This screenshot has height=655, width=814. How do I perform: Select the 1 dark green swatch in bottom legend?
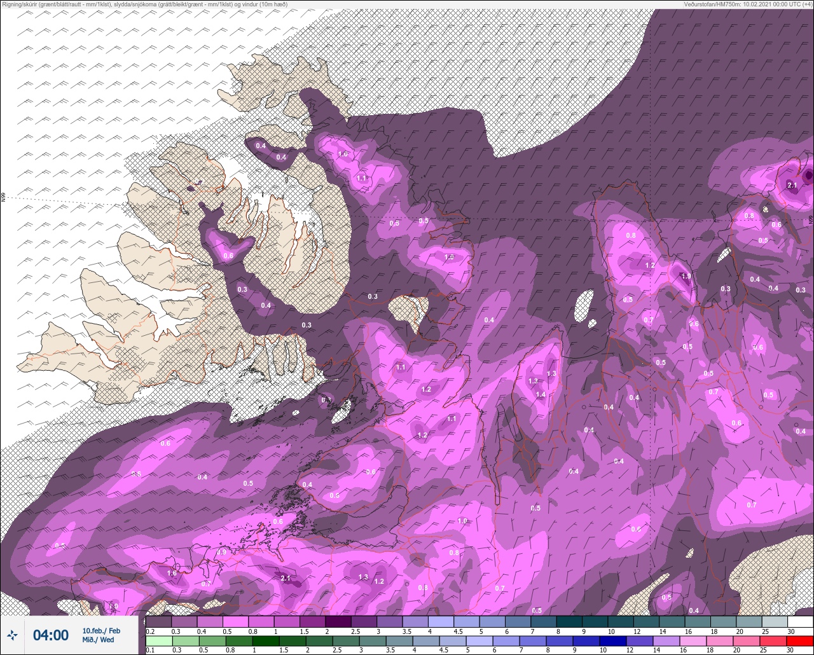[x=266, y=641]
